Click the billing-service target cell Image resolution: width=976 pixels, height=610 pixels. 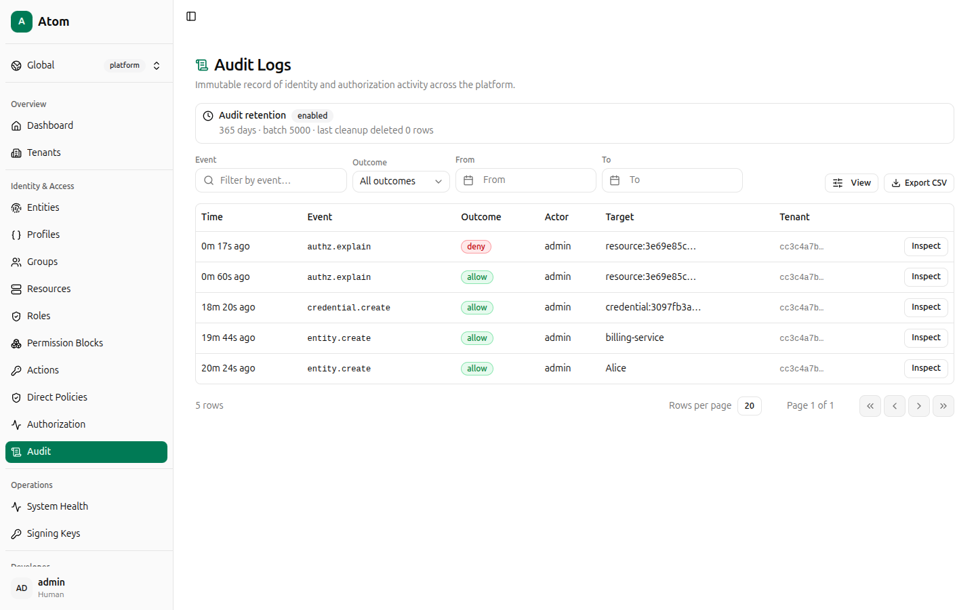pyautogui.click(x=634, y=338)
